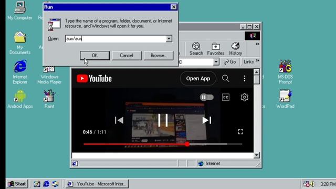Image resolution: width=336 pixels, height=189 pixels.
Task: Click the 0:46 / 1:11 video time display
Action: coord(94,132)
